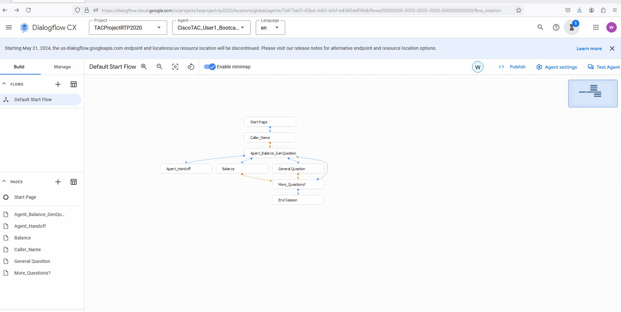Open the Language en dropdown
The height and width of the screenshot is (312, 621).
click(x=270, y=28)
